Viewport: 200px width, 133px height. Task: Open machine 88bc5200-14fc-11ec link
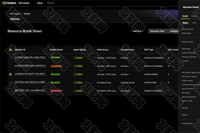click(30, 90)
